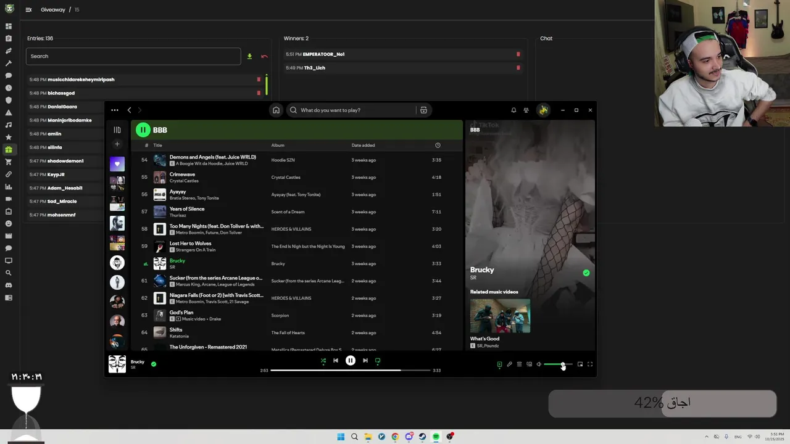Image resolution: width=790 pixels, height=444 pixels.
Task: Collapse Your Library sidebar icon in Spotify
Action: 117,130
